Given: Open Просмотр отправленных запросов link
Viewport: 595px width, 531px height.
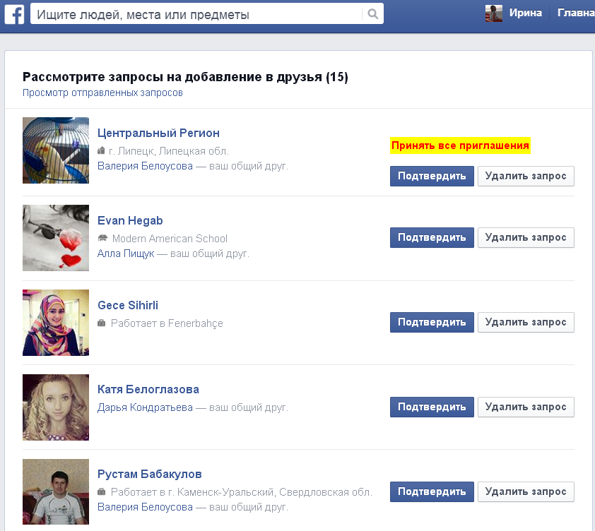Looking at the screenshot, I should coord(102,93).
